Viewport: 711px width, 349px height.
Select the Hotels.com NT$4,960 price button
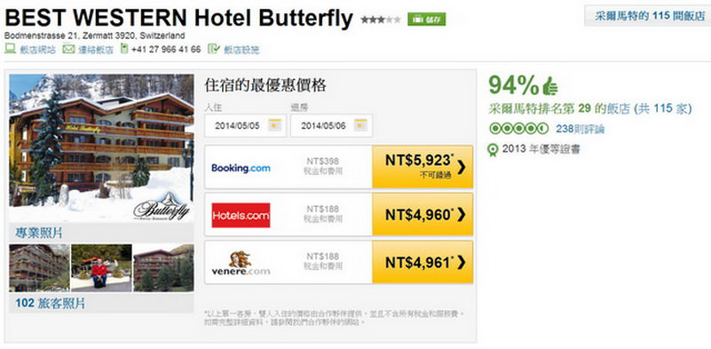pos(423,215)
